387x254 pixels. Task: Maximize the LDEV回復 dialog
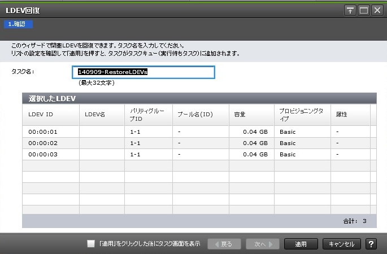click(x=363, y=10)
